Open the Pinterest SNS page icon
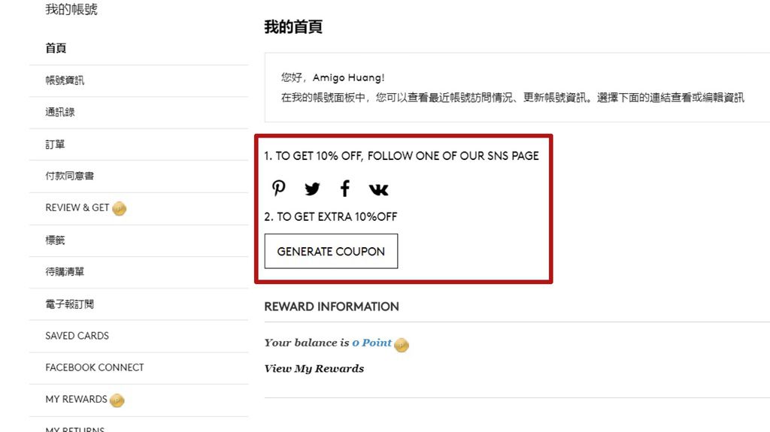The height and width of the screenshot is (432, 770). (x=278, y=188)
